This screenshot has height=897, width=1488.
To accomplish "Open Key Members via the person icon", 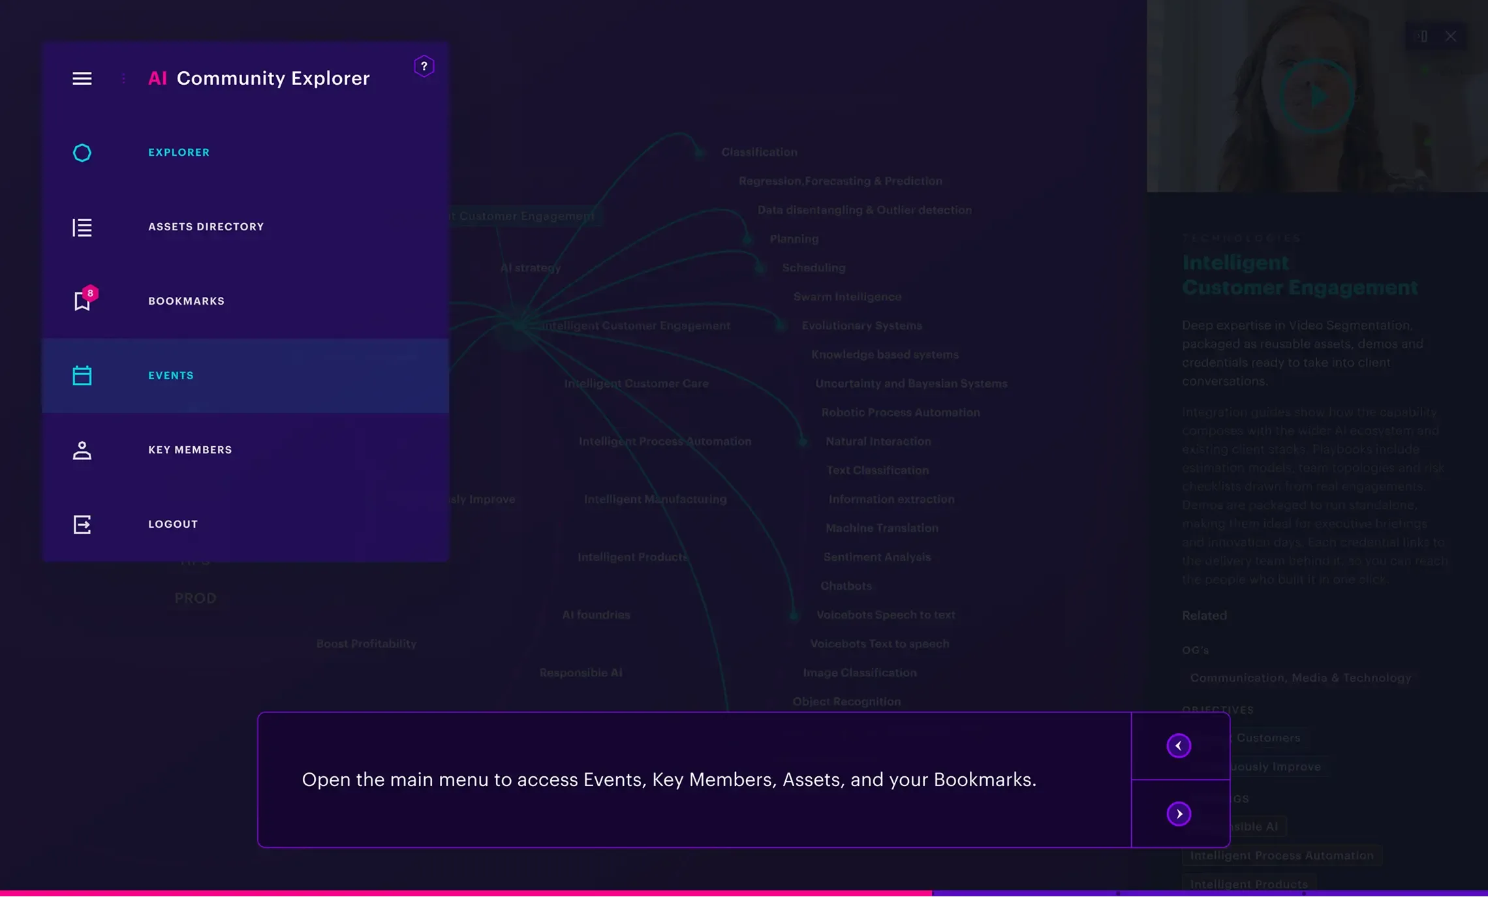I will 82,450.
